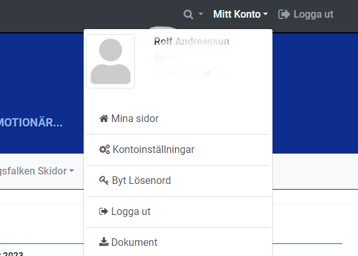The height and width of the screenshot is (256, 358).
Task: Select Logga ut in the dropdown menu
Action: tap(178, 212)
